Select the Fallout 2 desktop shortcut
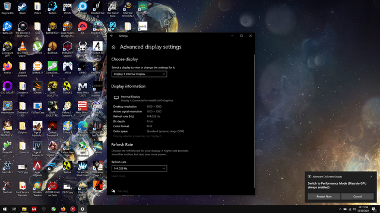380x213 pixels. pos(67,88)
